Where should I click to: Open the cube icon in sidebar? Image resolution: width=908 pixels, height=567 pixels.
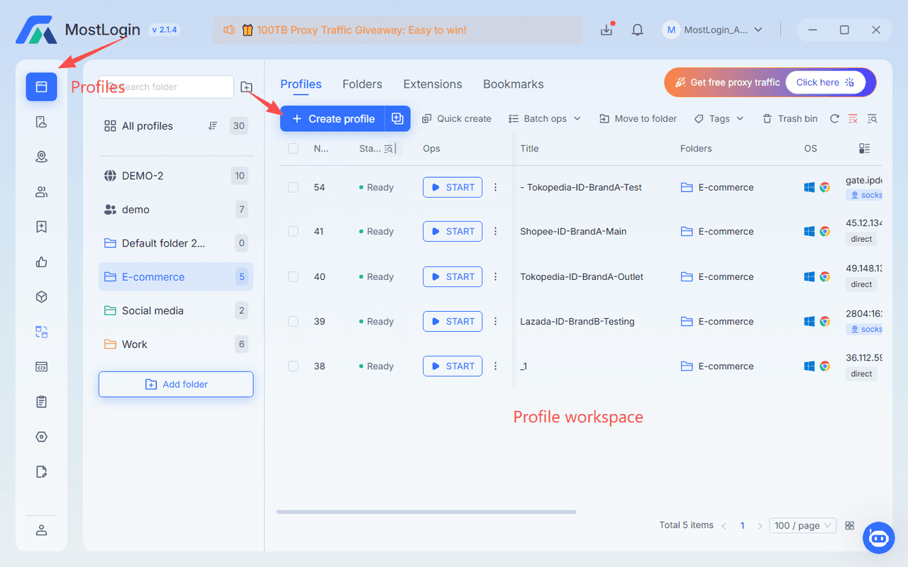point(41,297)
